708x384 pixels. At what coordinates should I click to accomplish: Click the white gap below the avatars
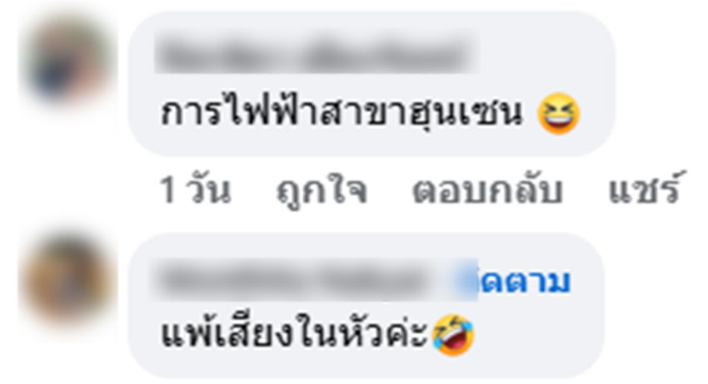tap(67, 352)
